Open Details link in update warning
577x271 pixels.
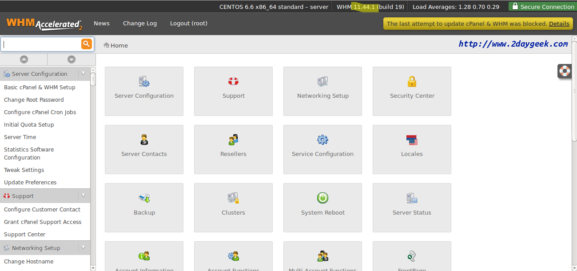click(x=559, y=24)
